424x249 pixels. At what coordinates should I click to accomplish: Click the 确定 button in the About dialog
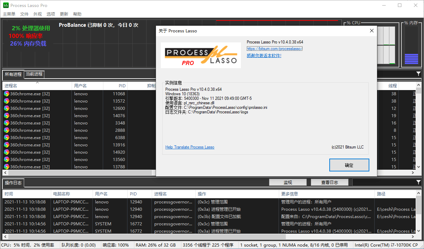click(349, 165)
